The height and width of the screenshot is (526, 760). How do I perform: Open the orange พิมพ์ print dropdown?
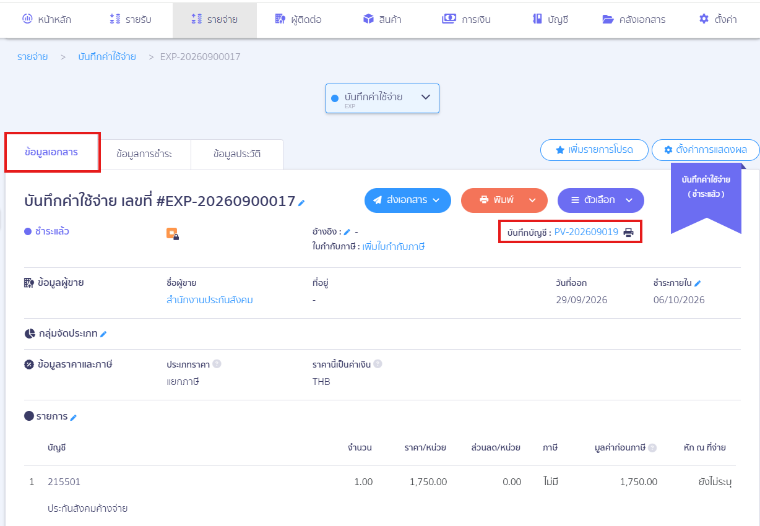[504, 200]
